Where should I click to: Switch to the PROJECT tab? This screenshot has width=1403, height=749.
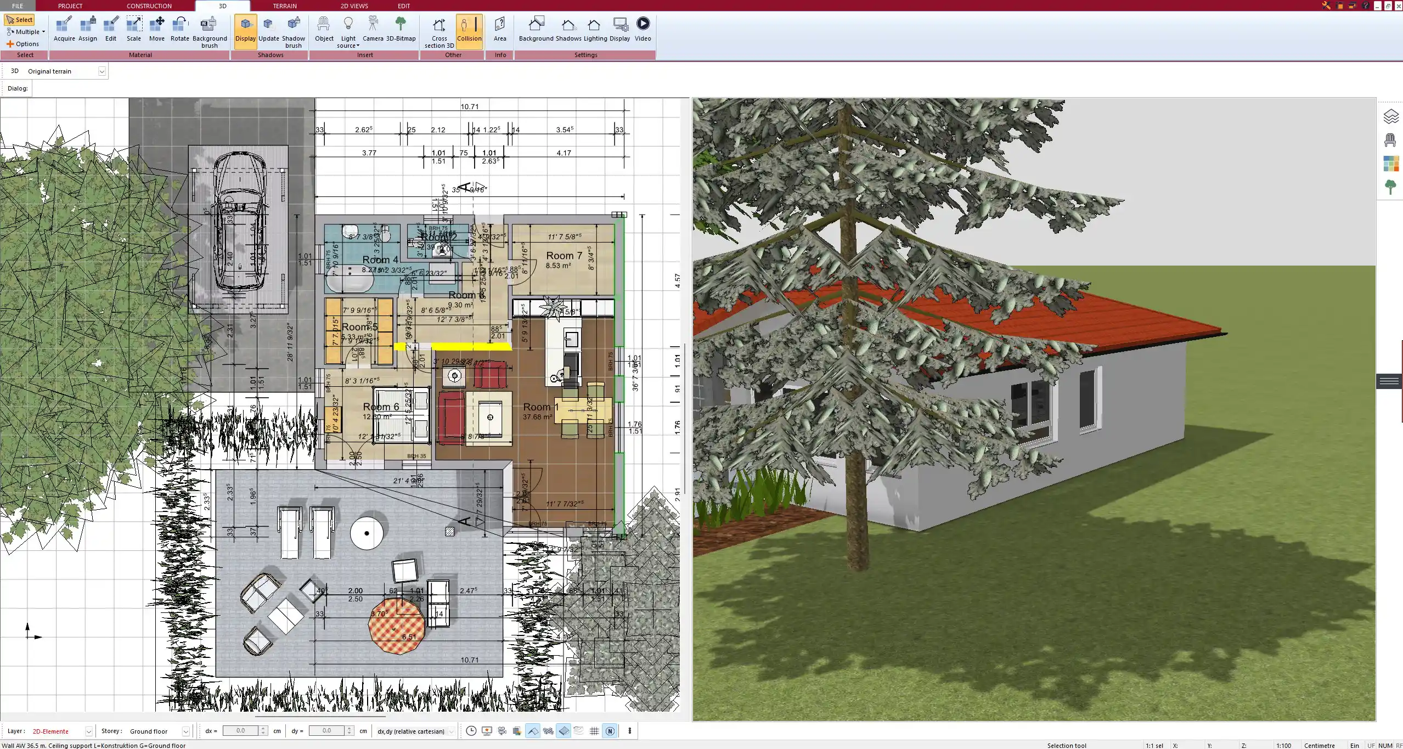(x=70, y=6)
